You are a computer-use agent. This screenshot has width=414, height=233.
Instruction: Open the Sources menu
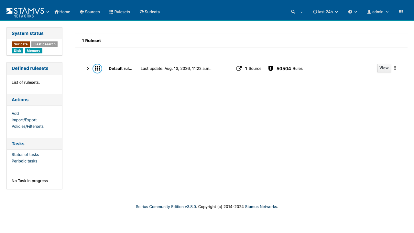90,12
